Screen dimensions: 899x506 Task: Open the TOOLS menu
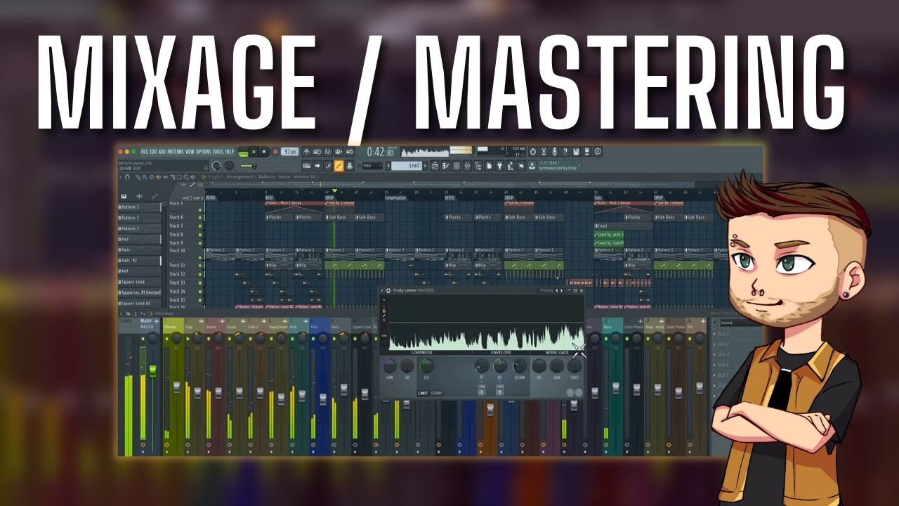point(218,152)
